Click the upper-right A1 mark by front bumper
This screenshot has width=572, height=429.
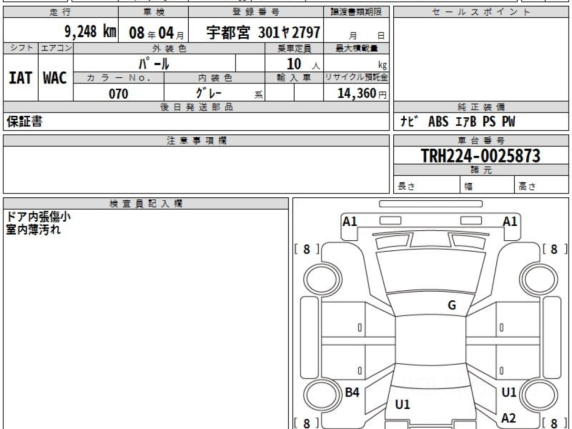(x=510, y=221)
